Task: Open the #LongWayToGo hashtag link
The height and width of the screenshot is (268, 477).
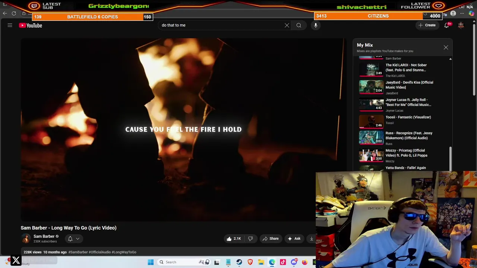Action: 124,252
